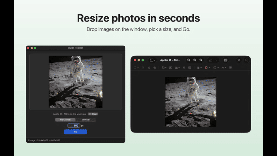Click the pen highlight icon in Preview toolbar
The height and width of the screenshot is (156, 277).
pos(210,60)
